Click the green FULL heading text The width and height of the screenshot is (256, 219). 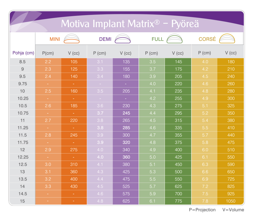click(x=157, y=39)
